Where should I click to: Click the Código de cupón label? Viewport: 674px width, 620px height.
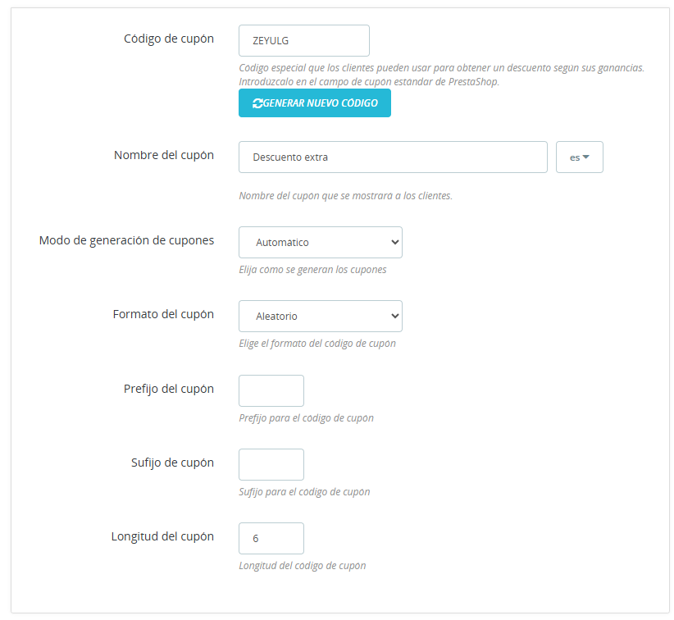[x=169, y=39]
